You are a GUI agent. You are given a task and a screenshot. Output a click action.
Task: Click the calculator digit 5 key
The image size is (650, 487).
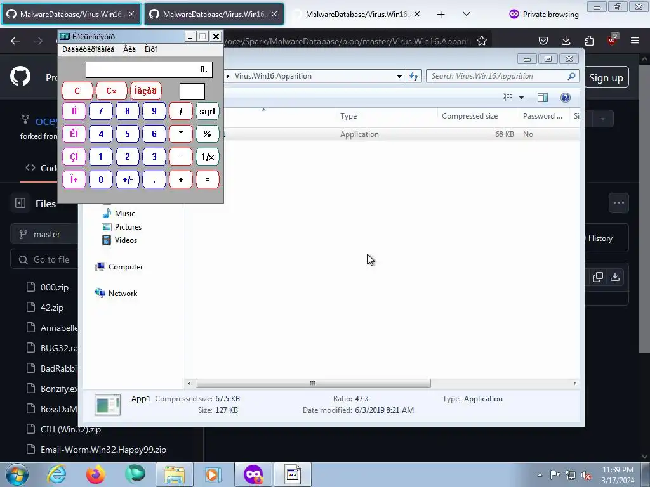[x=127, y=134]
